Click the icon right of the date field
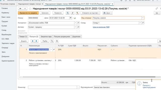Screen dimensions: 161x90 [74, 18]
